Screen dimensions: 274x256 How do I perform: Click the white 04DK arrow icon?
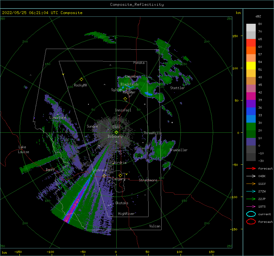click(251, 176)
